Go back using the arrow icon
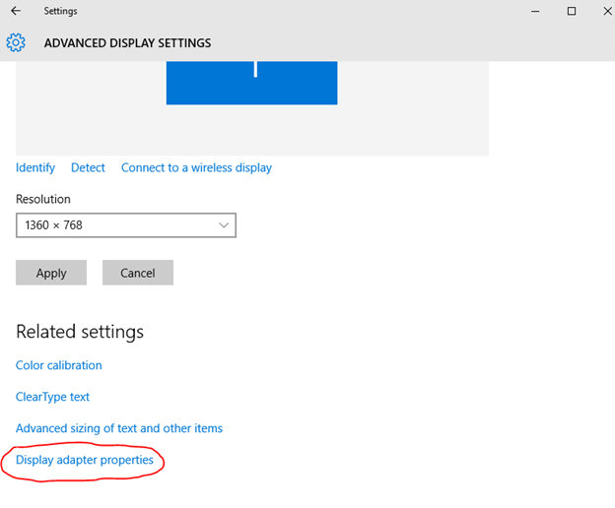Image resolution: width=615 pixels, height=508 pixels. (x=16, y=11)
